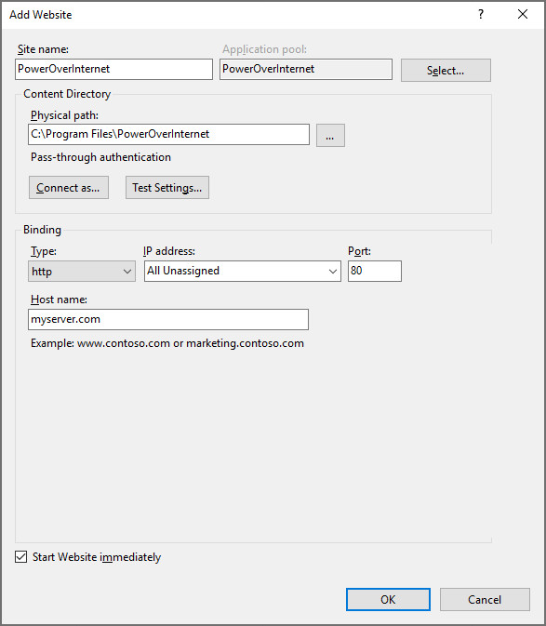Viewport: 546px width, 626px height.
Task: Expand the binding Type dropdown
Action: (82, 271)
